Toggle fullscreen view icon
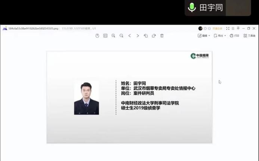 [x=228, y=28]
